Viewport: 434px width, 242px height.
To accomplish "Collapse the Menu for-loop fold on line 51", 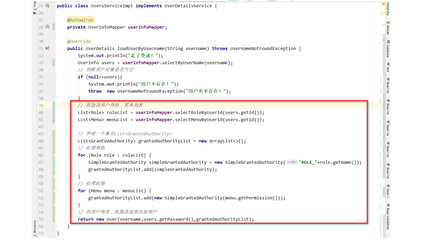I will pos(55,191).
